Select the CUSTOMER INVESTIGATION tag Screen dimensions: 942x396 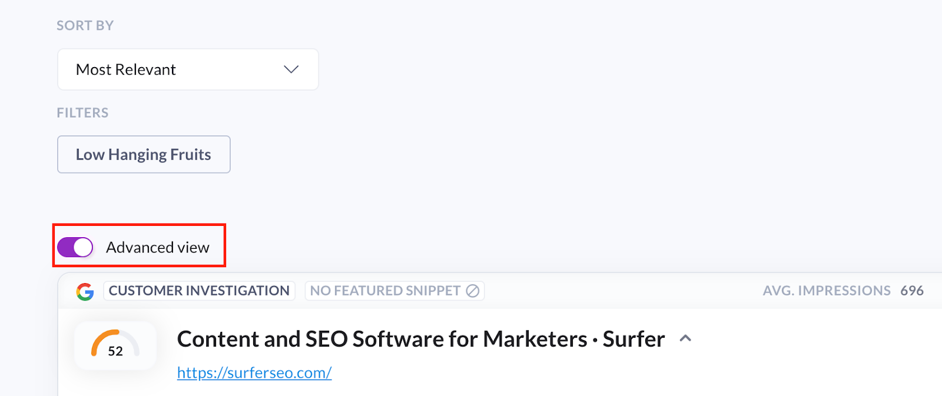(x=199, y=291)
